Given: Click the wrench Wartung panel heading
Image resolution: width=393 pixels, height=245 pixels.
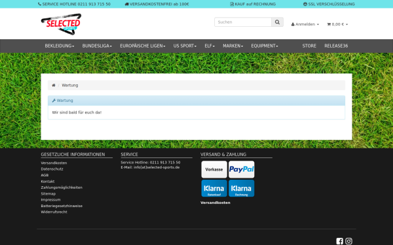Looking at the screenshot, I should click(196, 101).
